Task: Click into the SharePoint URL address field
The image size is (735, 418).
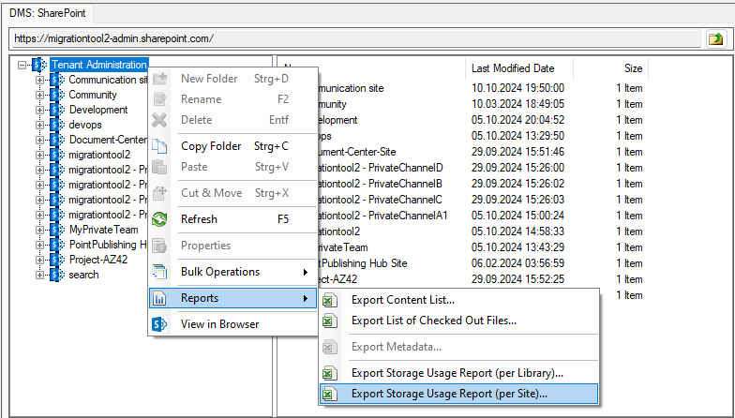Action: click(356, 38)
